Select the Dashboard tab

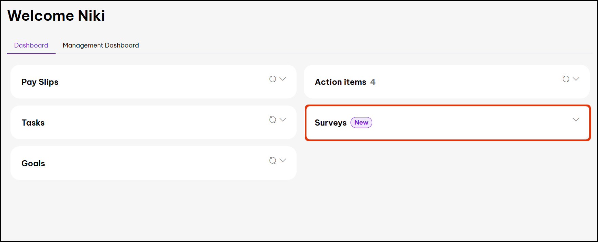click(x=31, y=45)
